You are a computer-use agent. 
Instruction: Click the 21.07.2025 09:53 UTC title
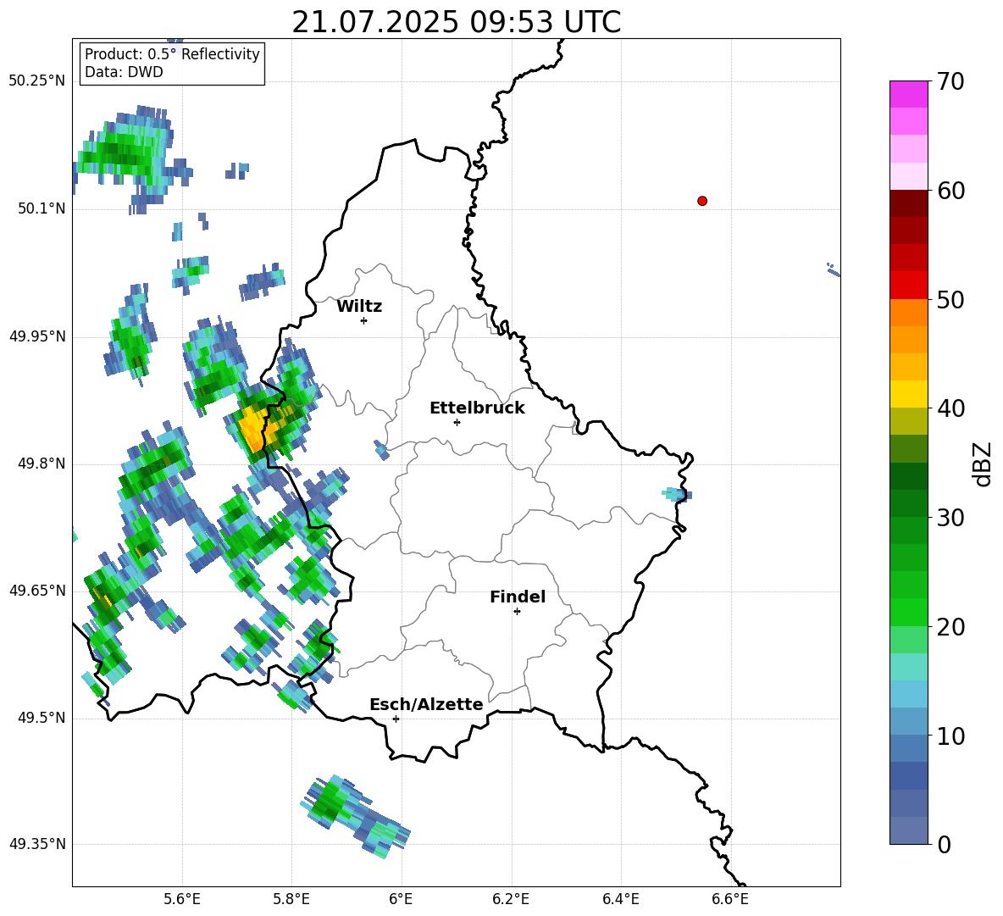[457, 22]
